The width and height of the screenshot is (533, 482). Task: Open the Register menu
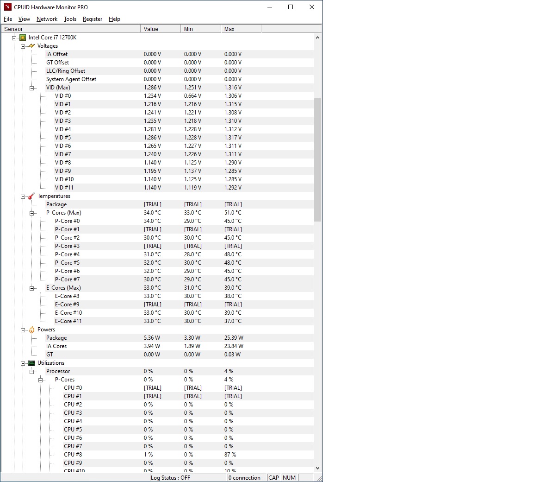click(x=93, y=19)
